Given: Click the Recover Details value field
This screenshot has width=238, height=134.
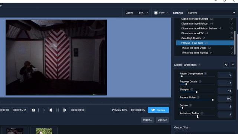Looking at the screenshot, I should [x=225, y=83].
